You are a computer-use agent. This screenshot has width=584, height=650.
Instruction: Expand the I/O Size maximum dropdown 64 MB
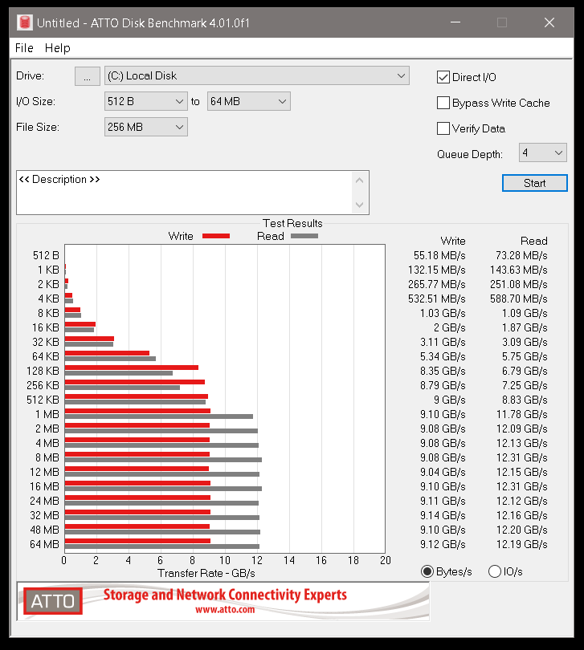pyautogui.click(x=249, y=102)
